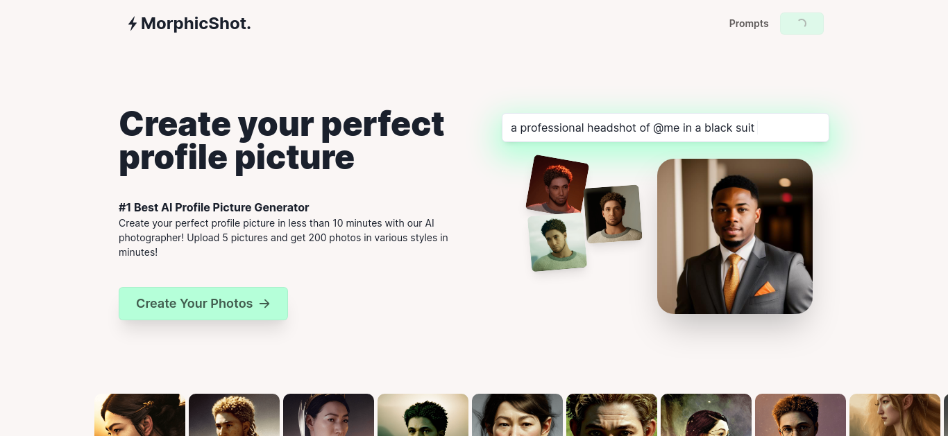Image resolution: width=948 pixels, height=436 pixels.
Task: Select the dark-background sample portrait with gray shirt
Action: click(613, 213)
